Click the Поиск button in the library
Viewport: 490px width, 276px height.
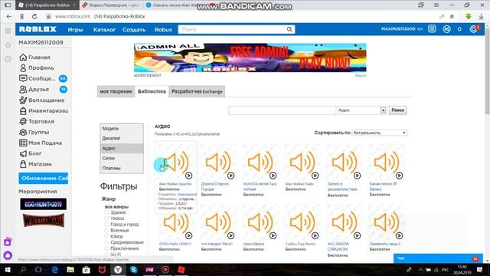(398, 110)
